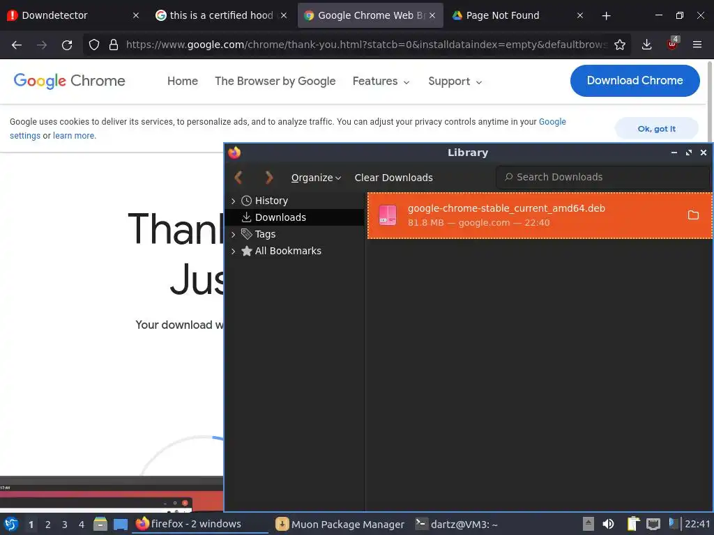The width and height of the screenshot is (714, 535).
Task: Click the .deb package file icon
Action: pos(388,215)
